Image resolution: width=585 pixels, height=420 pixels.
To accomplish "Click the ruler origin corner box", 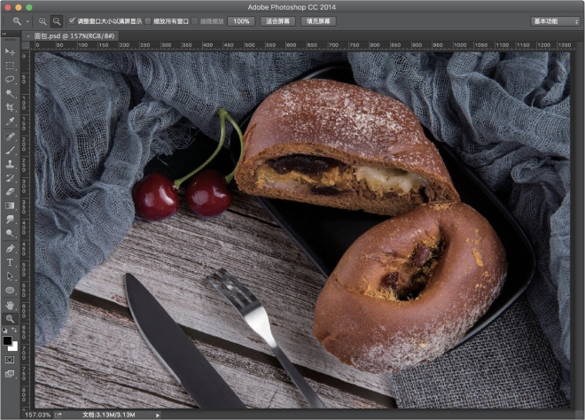I will 26,45.
